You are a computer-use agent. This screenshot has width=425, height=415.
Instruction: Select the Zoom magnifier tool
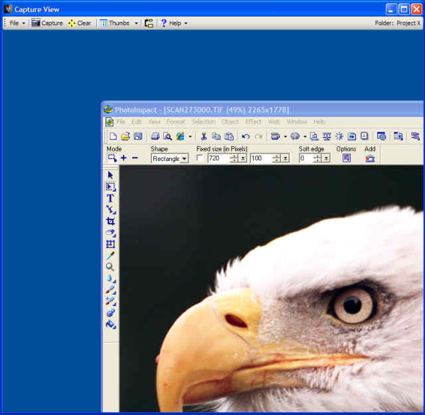click(110, 267)
